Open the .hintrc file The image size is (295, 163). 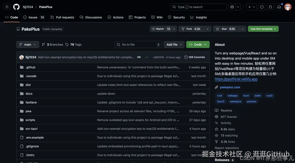(x=30, y=155)
